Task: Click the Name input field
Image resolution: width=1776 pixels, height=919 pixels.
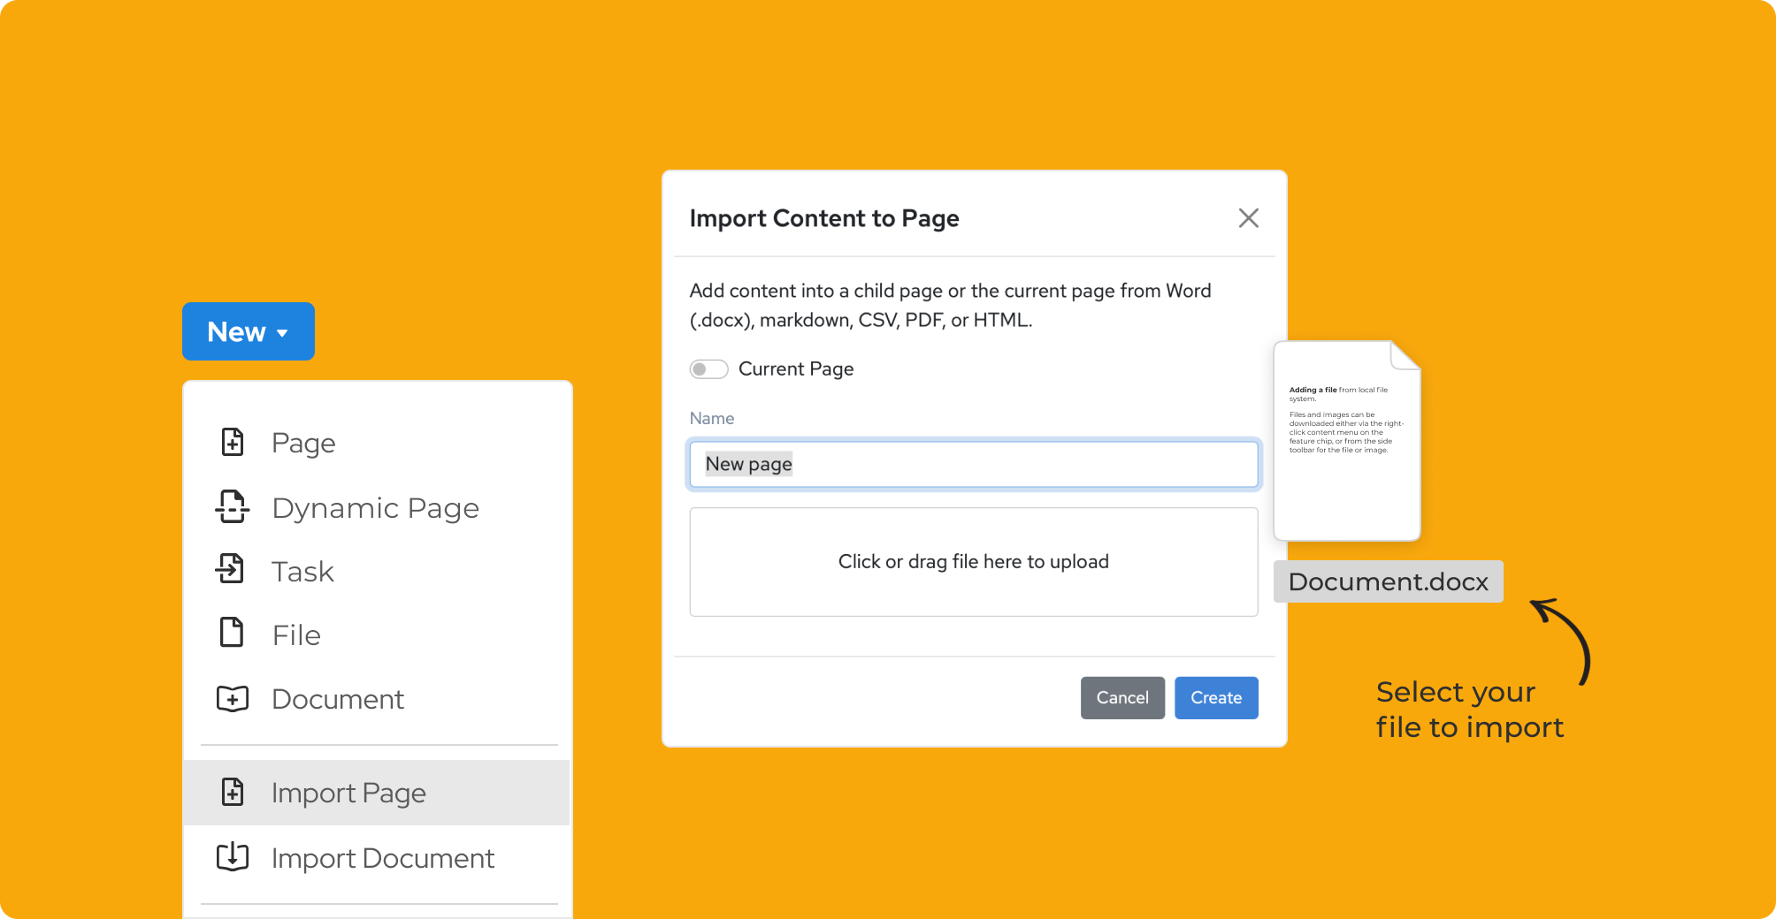Action: 973,464
